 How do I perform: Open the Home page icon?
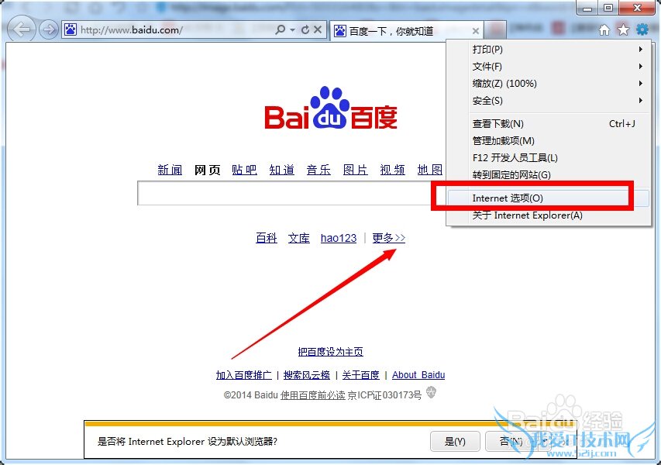click(604, 30)
